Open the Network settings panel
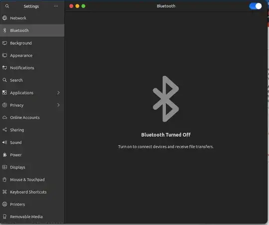 [x=32, y=18]
